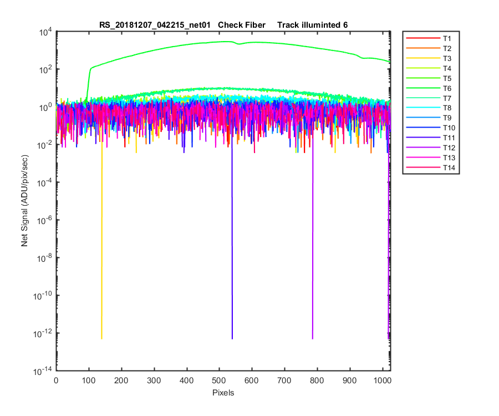Click the x-axis tick label 1000
The height and width of the screenshot is (416, 499).
tap(383, 381)
